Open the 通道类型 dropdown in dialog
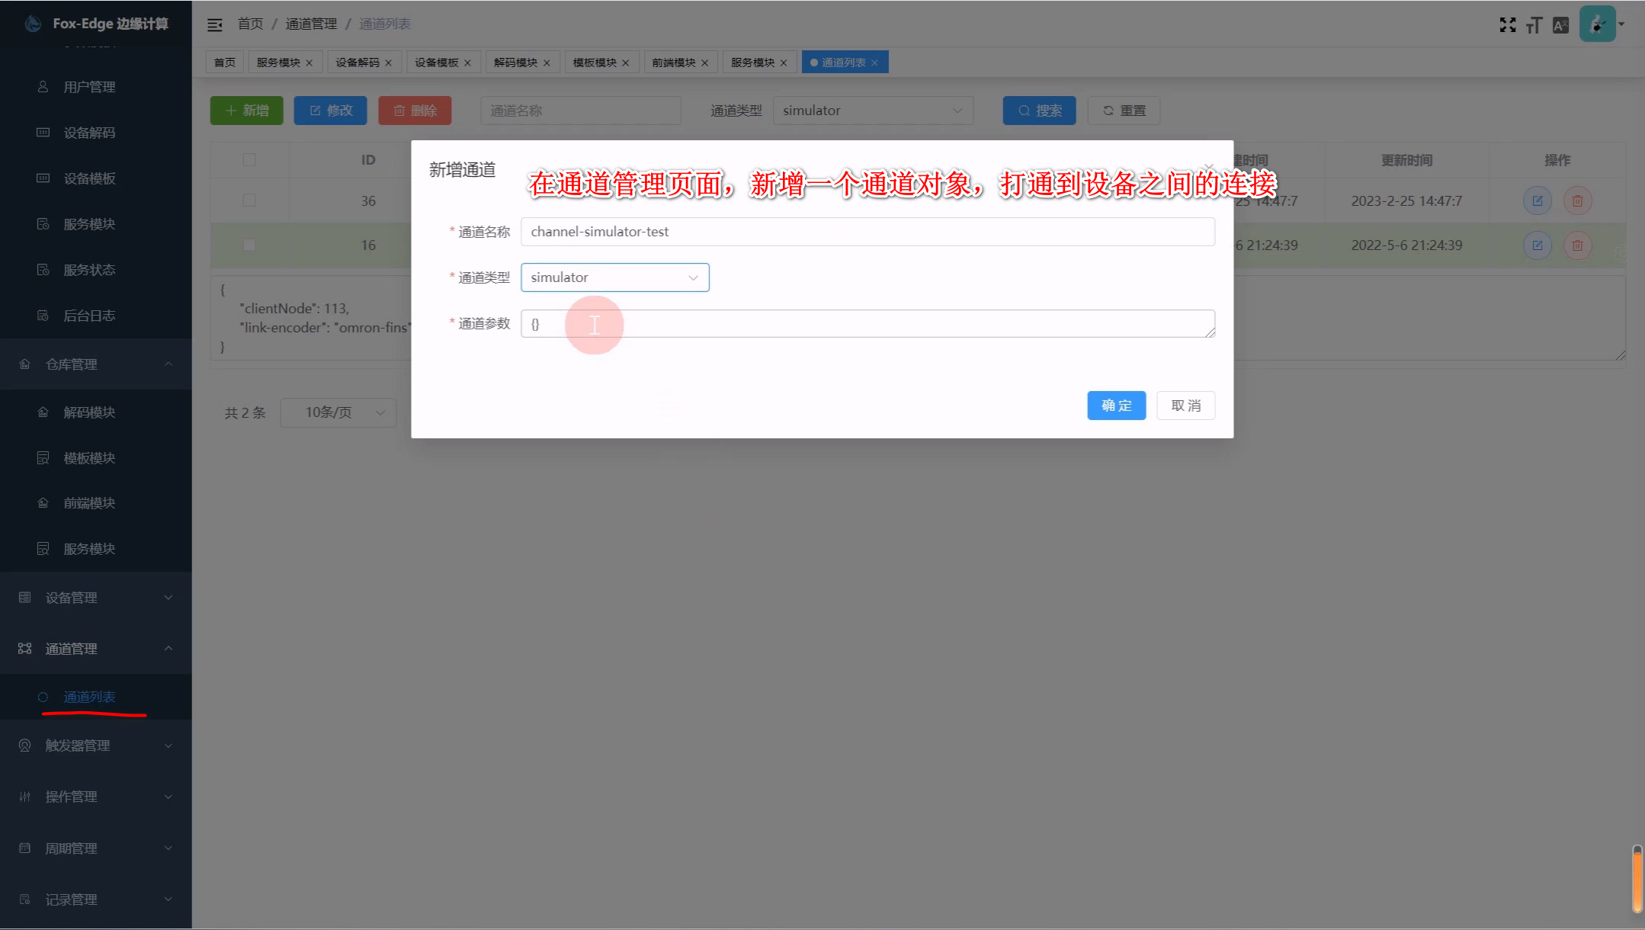1645x930 pixels. point(615,277)
